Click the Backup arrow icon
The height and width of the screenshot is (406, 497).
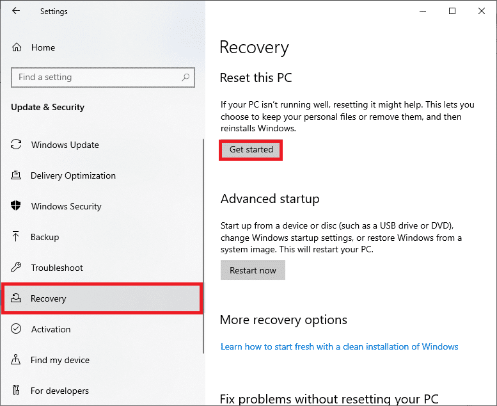pyautogui.click(x=17, y=237)
